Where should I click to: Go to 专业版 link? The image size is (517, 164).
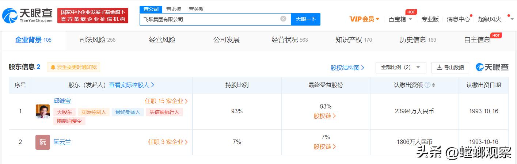pos(430,19)
